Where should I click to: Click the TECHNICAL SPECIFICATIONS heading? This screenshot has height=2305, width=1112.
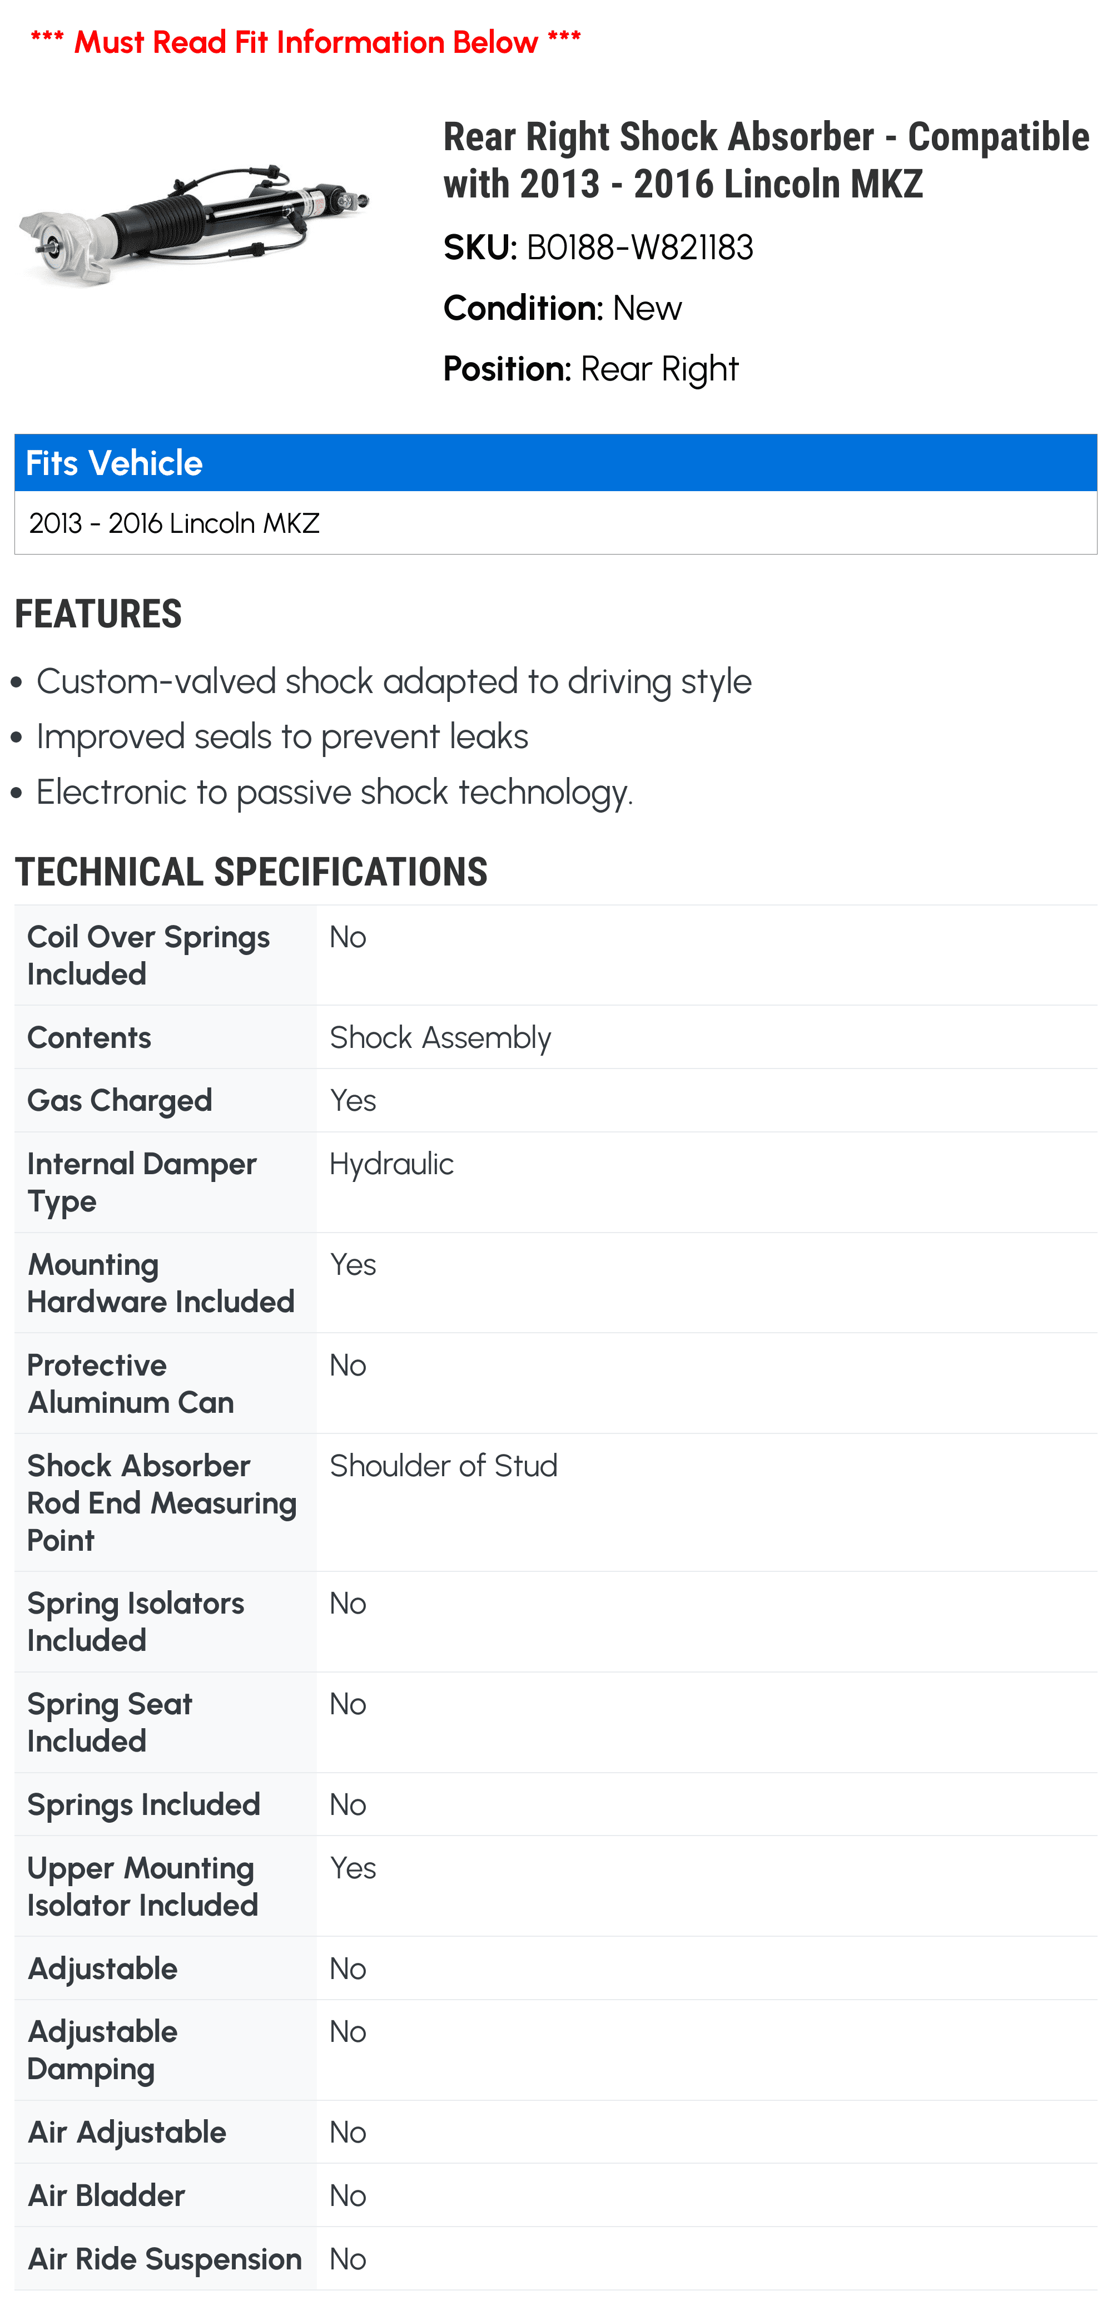click(251, 872)
